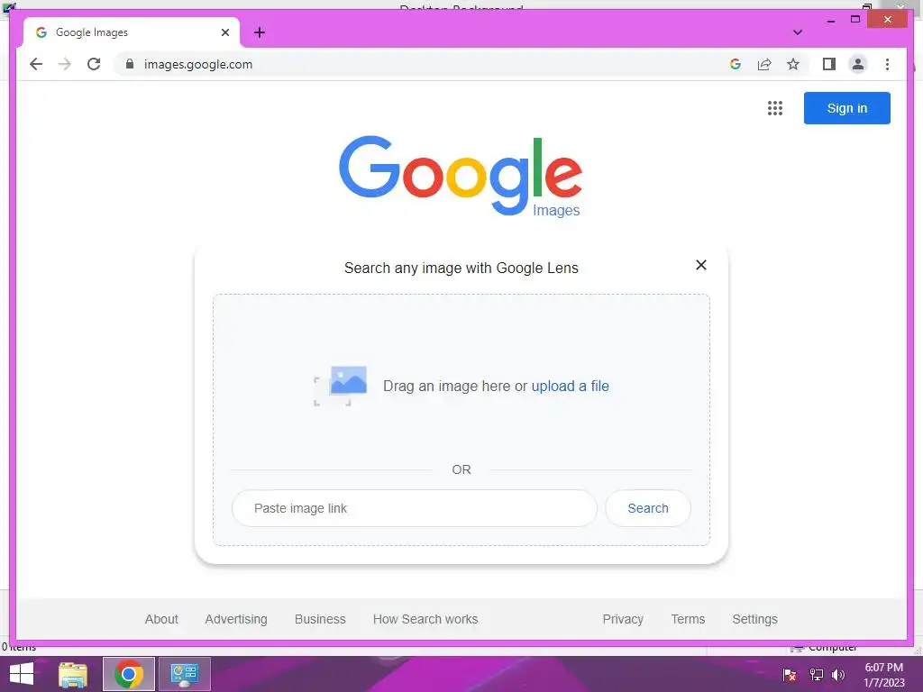Screen dimensions: 923x692
Task: Click the Search button in Lens panel
Action: pos(647,508)
